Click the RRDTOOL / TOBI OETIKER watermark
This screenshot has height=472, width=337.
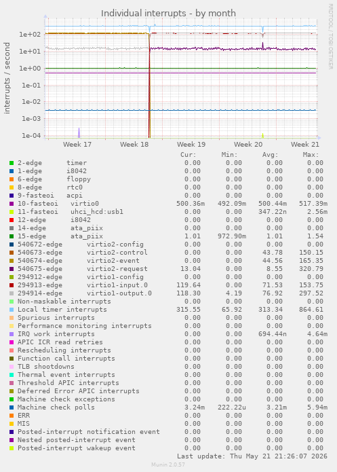pos(330,37)
